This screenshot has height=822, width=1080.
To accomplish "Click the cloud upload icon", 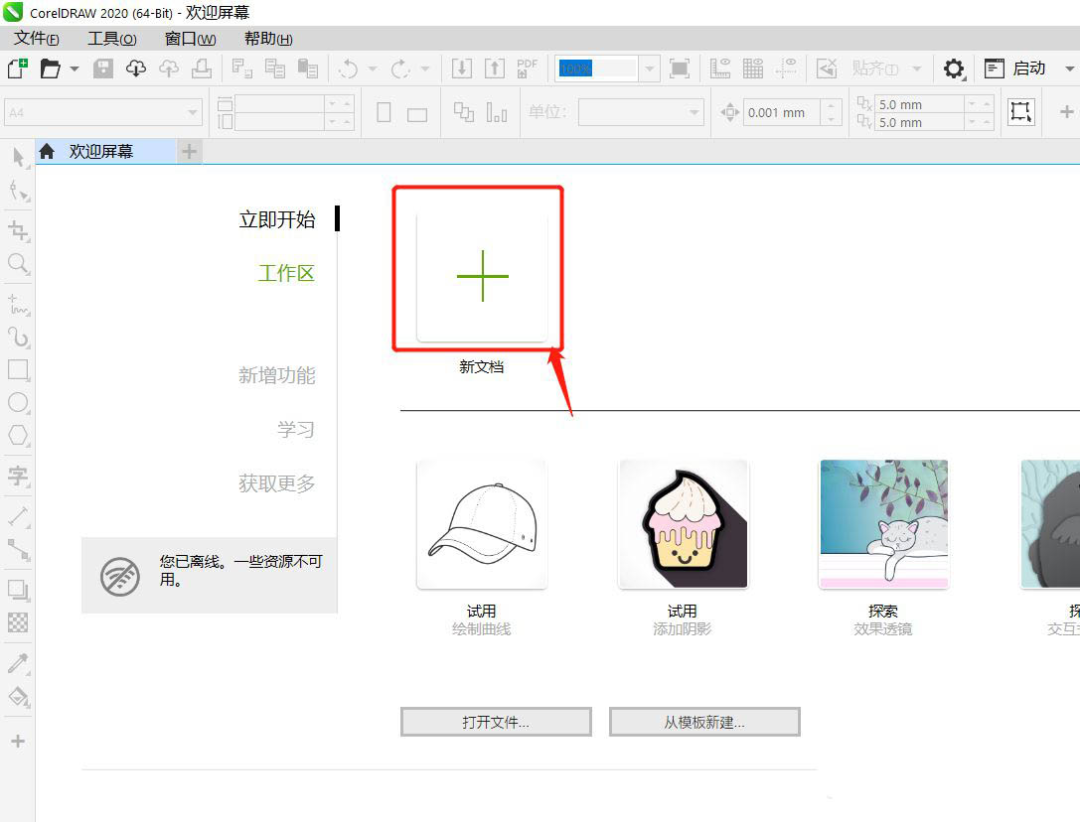I will [169, 68].
